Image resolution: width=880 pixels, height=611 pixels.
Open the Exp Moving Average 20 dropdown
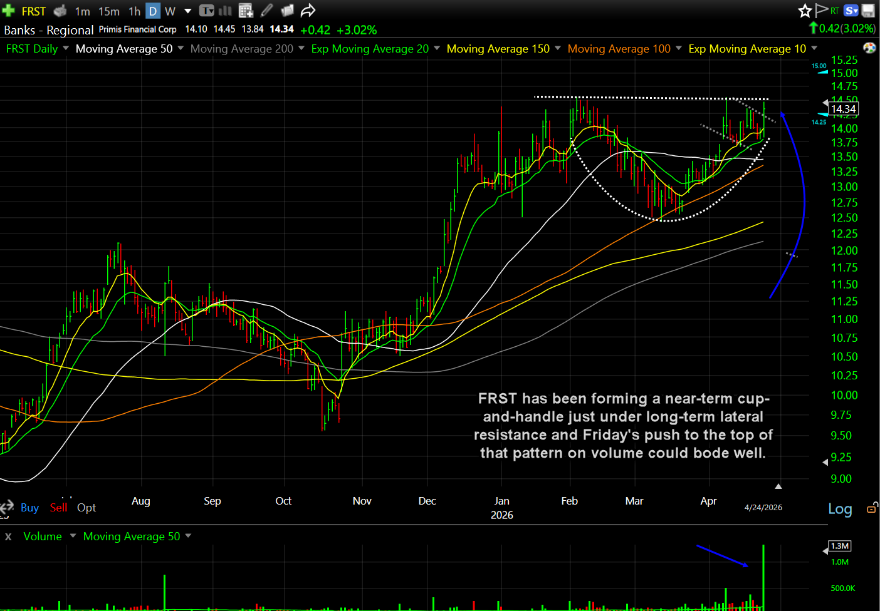[437, 48]
